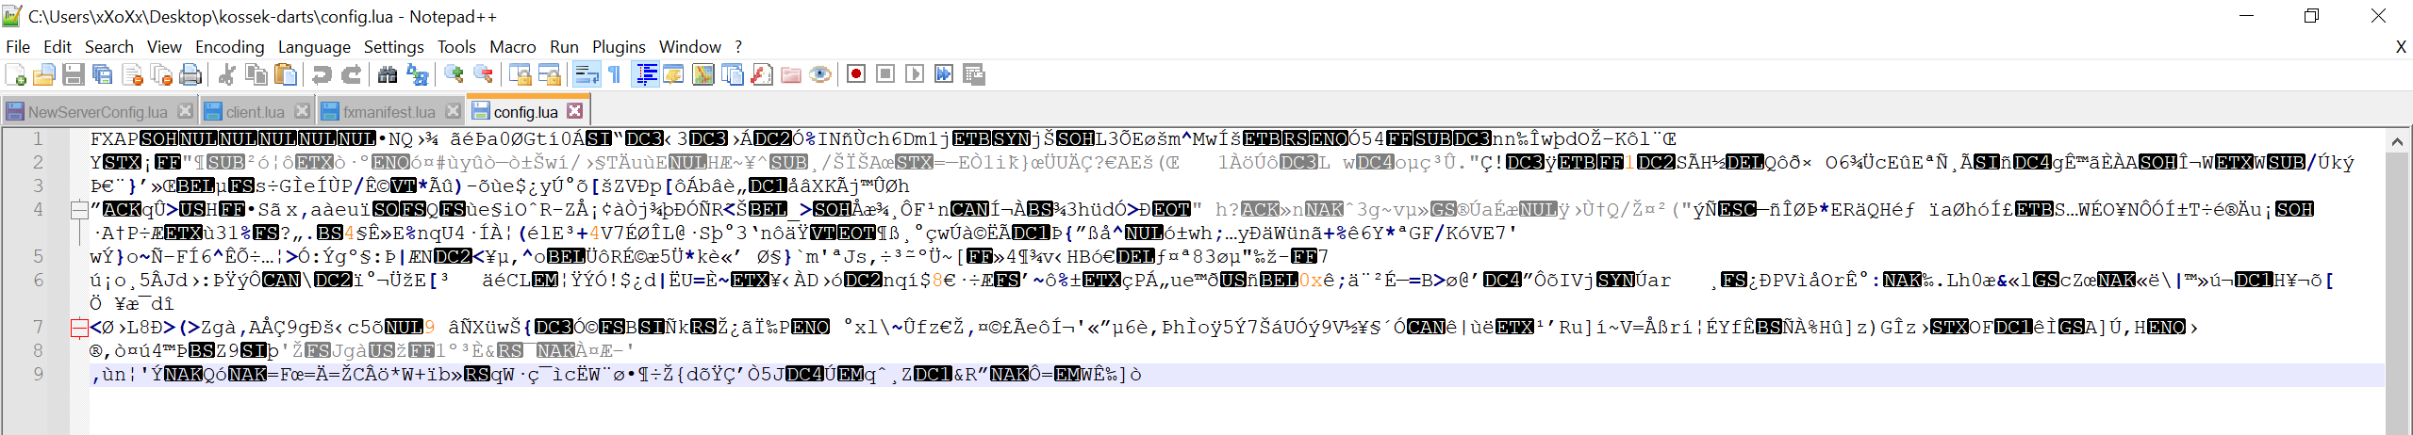The width and height of the screenshot is (2413, 435).
Task: Switch to the client.lua tab
Action: (255, 112)
